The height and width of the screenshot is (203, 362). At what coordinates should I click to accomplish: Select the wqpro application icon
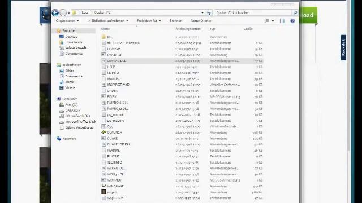(x=104, y=192)
